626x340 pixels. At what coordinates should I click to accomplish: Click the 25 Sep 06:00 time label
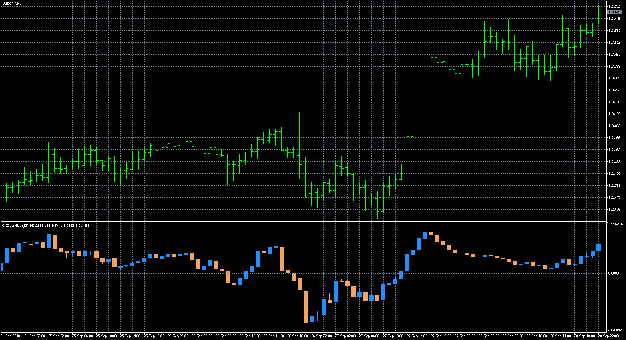pos(83,336)
